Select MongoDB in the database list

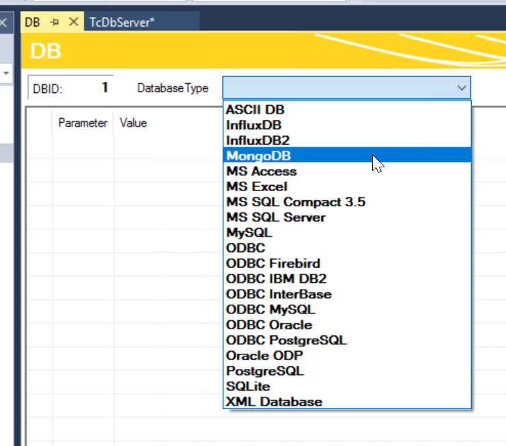click(x=347, y=156)
